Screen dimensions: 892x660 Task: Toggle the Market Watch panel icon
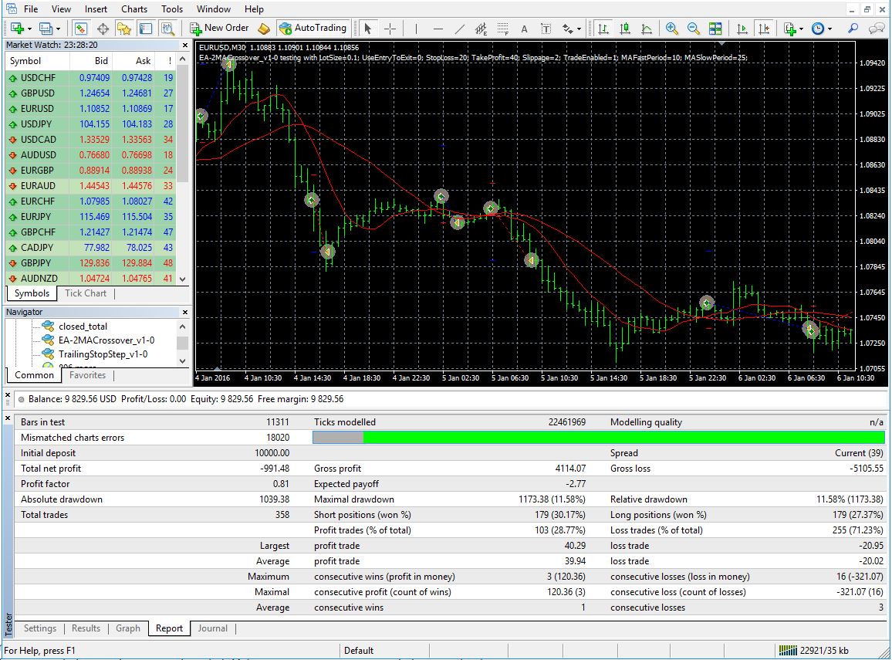81,28
